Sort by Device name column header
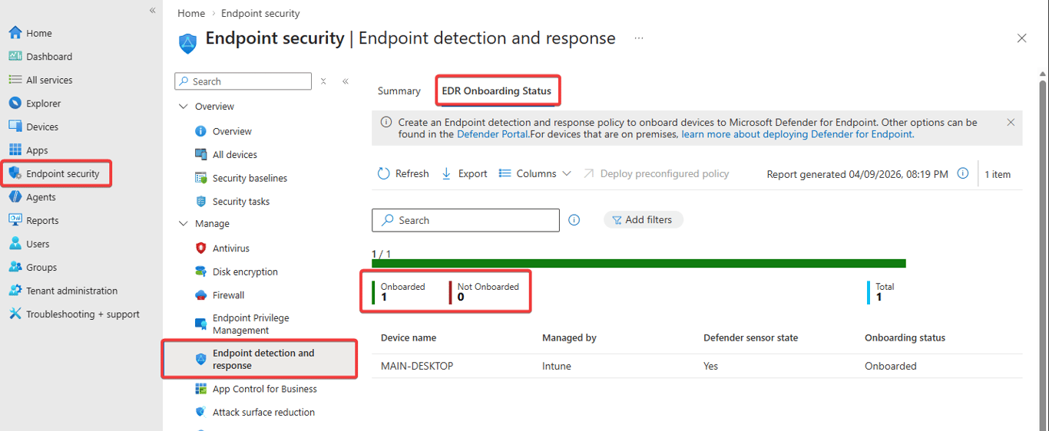Image resolution: width=1049 pixels, height=431 pixels. [x=409, y=337]
